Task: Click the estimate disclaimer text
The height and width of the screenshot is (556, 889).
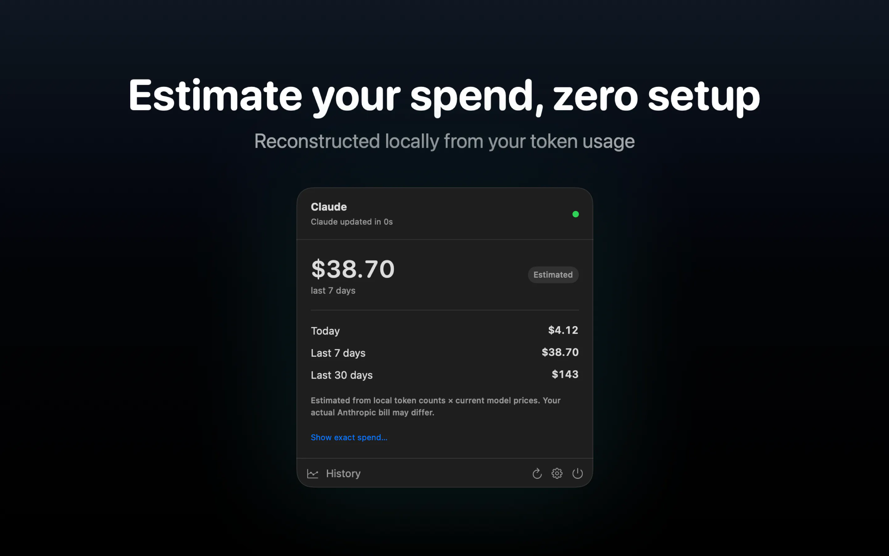Action: click(x=436, y=406)
